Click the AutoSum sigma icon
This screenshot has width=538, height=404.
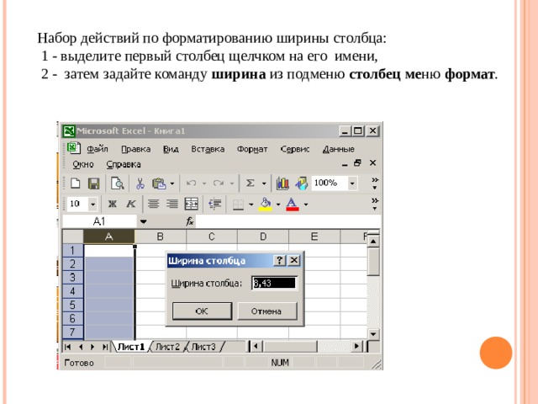coord(251,183)
